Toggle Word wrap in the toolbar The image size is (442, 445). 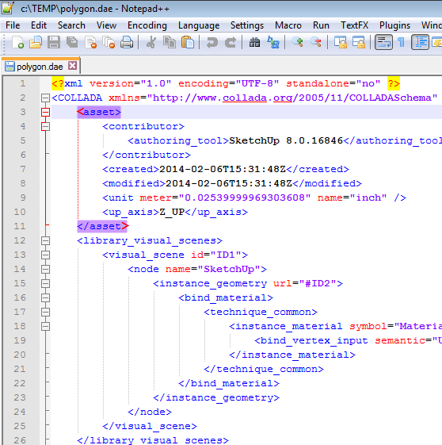(383, 42)
